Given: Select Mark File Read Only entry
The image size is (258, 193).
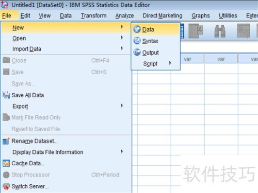Looking at the screenshot, I should 66,117.
